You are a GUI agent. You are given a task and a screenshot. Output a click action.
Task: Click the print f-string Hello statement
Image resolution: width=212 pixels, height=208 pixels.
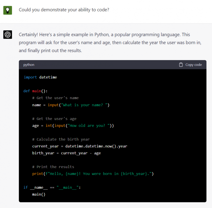pyautogui.click(x=93, y=174)
